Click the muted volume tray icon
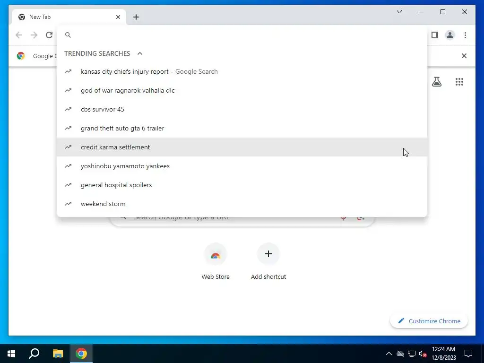This screenshot has width=484, height=363. pyautogui.click(x=423, y=354)
